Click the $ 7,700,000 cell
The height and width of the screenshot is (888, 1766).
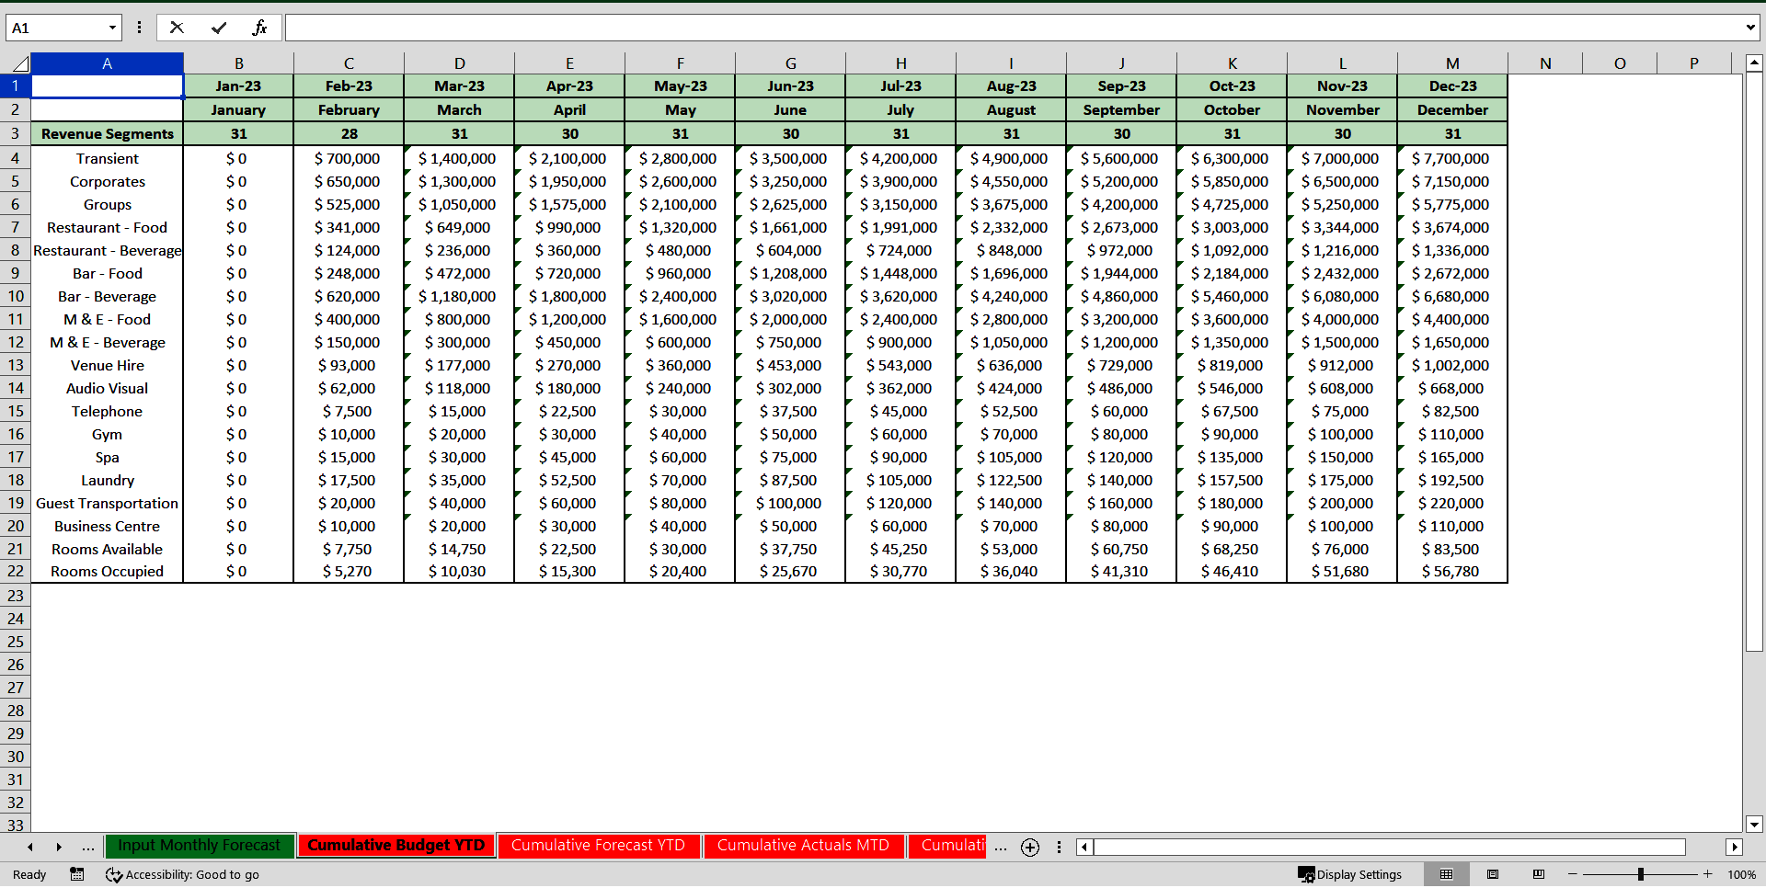[x=1452, y=158]
